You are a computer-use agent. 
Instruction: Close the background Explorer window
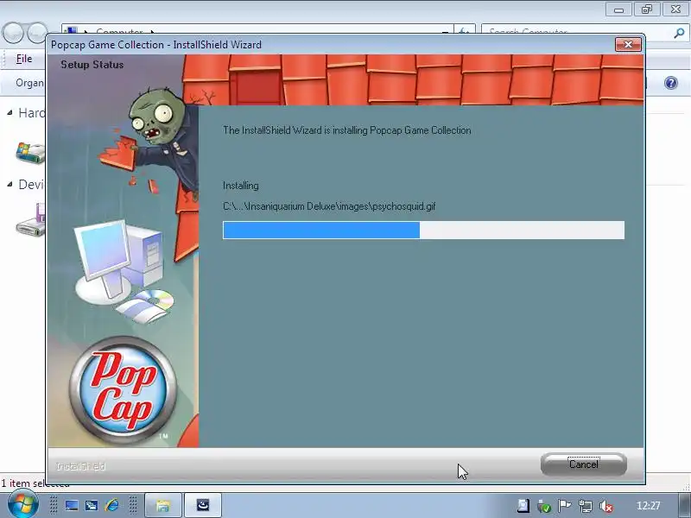[x=675, y=9]
